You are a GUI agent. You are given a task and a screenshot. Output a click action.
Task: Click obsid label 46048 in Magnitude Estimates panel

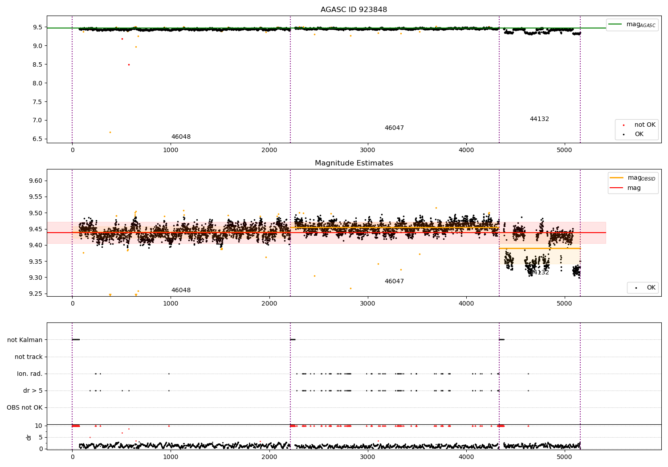[x=181, y=290]
